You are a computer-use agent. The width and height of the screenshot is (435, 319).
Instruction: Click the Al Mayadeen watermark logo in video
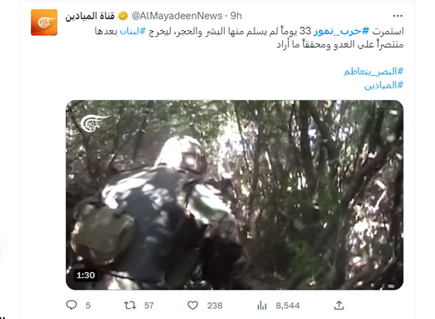pyautogui.click(x=95, y=123)
